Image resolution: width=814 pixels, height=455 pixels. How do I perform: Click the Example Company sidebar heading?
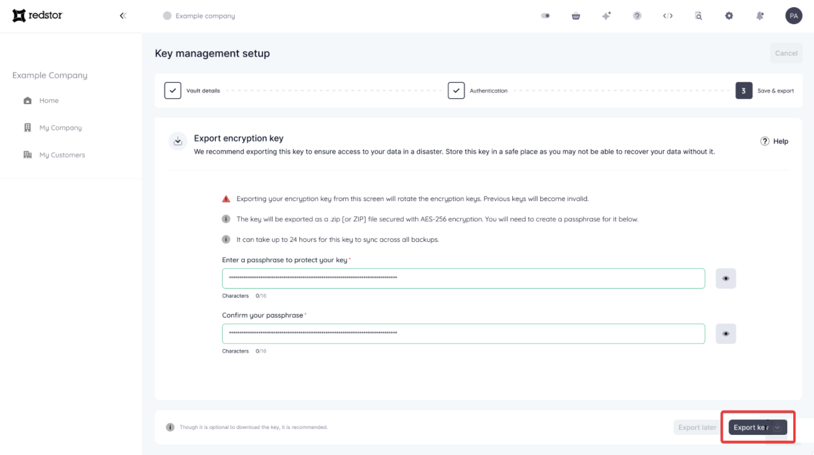point(50,75)
